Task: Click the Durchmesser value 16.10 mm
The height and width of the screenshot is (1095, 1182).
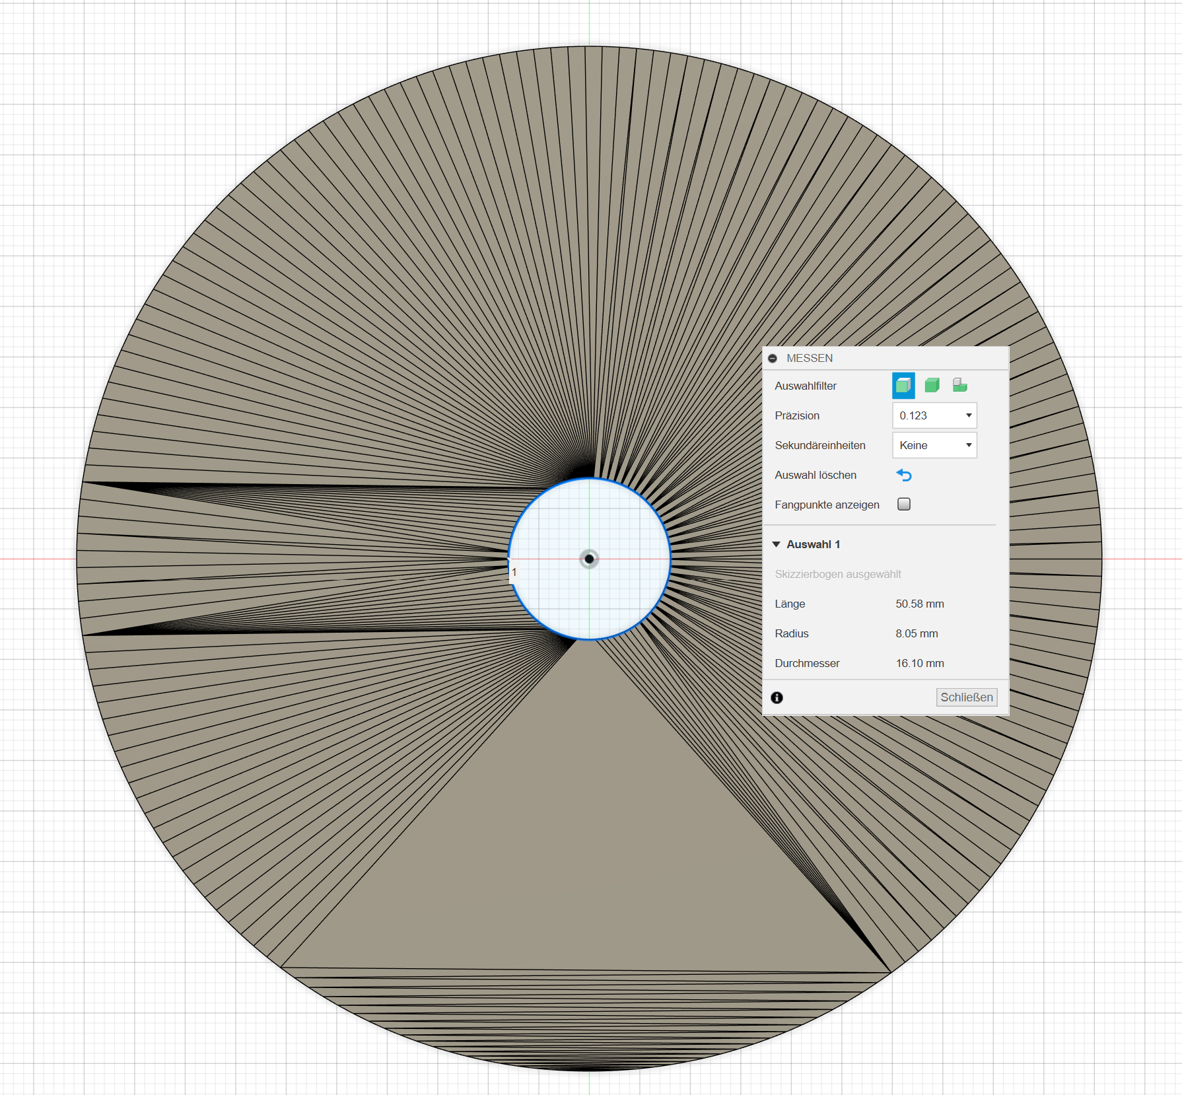Action: point(919,663)
